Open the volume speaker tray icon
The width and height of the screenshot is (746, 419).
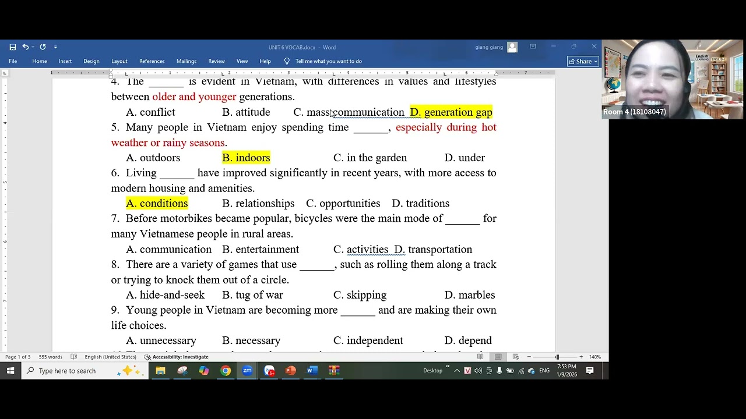tap(478, 371)
